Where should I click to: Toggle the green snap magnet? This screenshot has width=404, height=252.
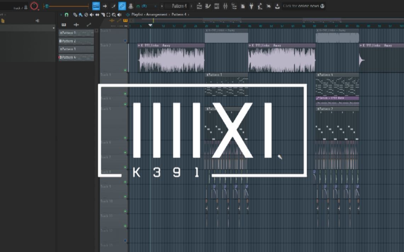67,14
